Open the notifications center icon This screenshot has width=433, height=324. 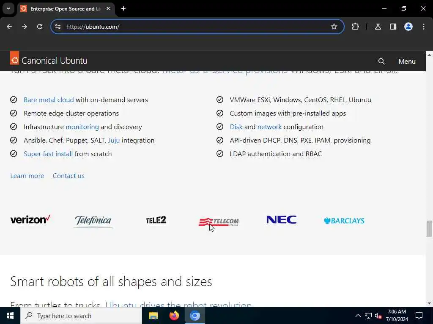(419, 316)
